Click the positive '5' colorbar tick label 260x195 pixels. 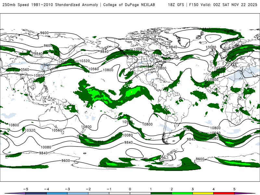click(234, 189)
